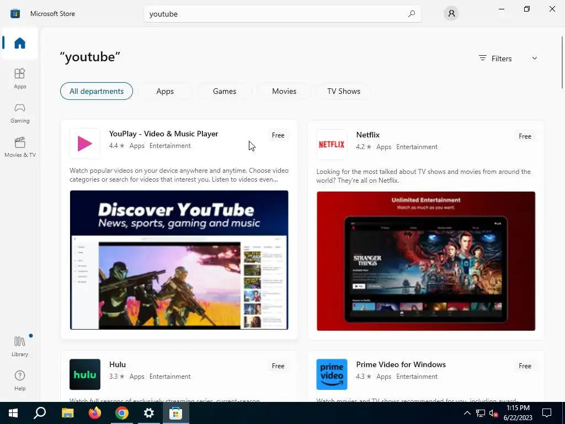Screen dimensions: 565x424
Task: Show hidden system tray icons
Action: [x=467, y=413]
